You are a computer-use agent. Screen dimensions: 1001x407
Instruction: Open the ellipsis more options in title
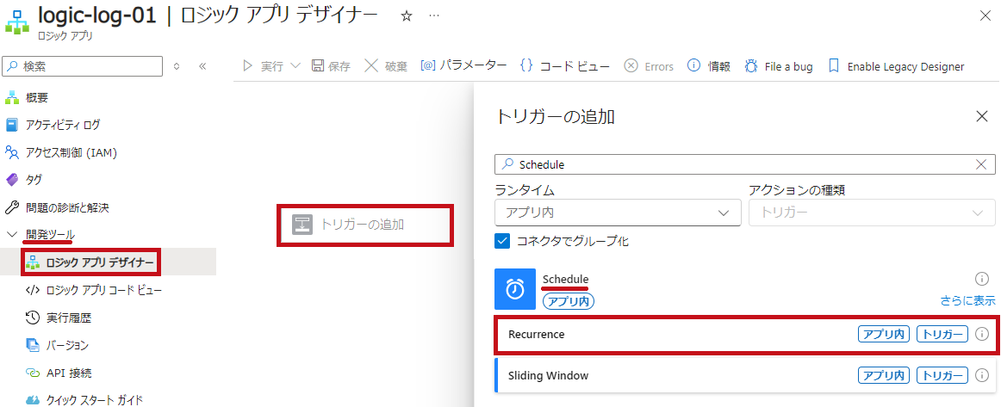pos(434,16)
